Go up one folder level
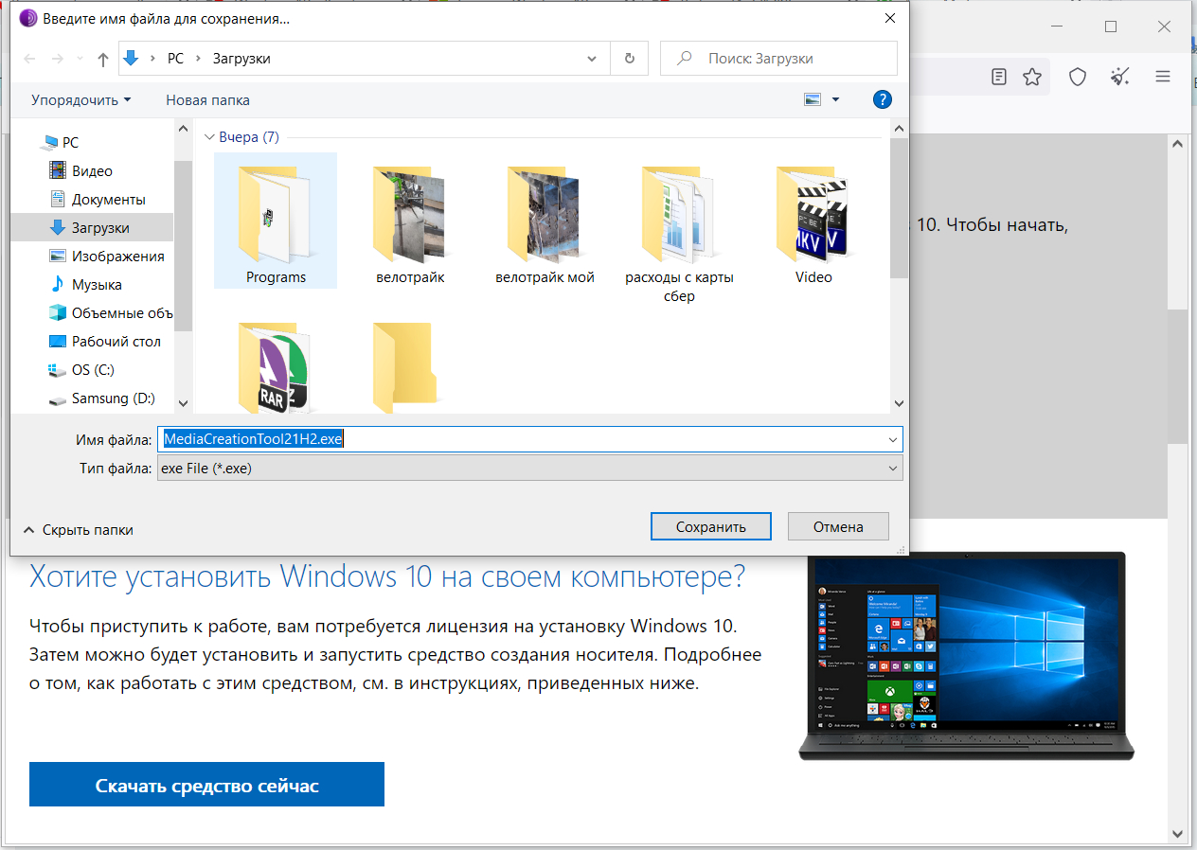The width and height of the screenshot is (1197, 850). [x=103, y=59]
